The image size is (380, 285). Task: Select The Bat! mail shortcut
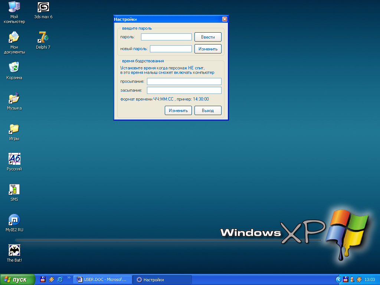(14, 253)
